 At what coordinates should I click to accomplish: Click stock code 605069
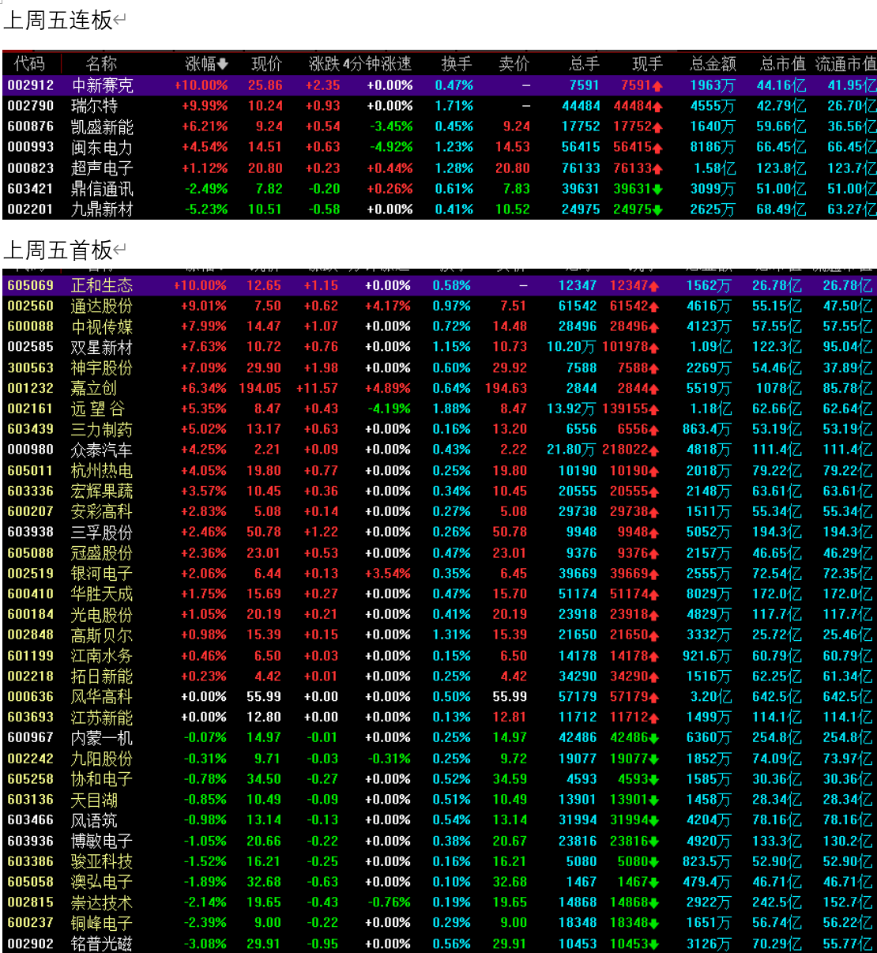coord(31,285)
